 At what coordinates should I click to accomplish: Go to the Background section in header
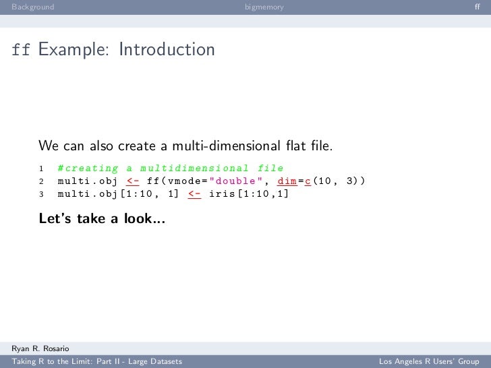point(33,7)
